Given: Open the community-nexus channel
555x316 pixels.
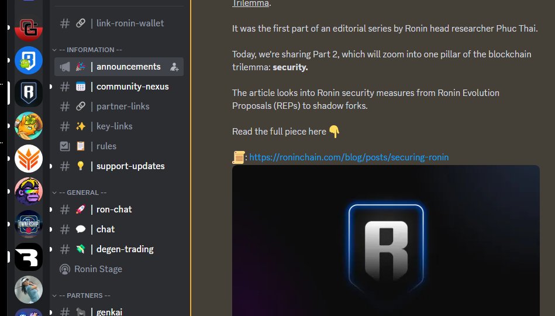Looking at the screenshot, I should point(119,87).
